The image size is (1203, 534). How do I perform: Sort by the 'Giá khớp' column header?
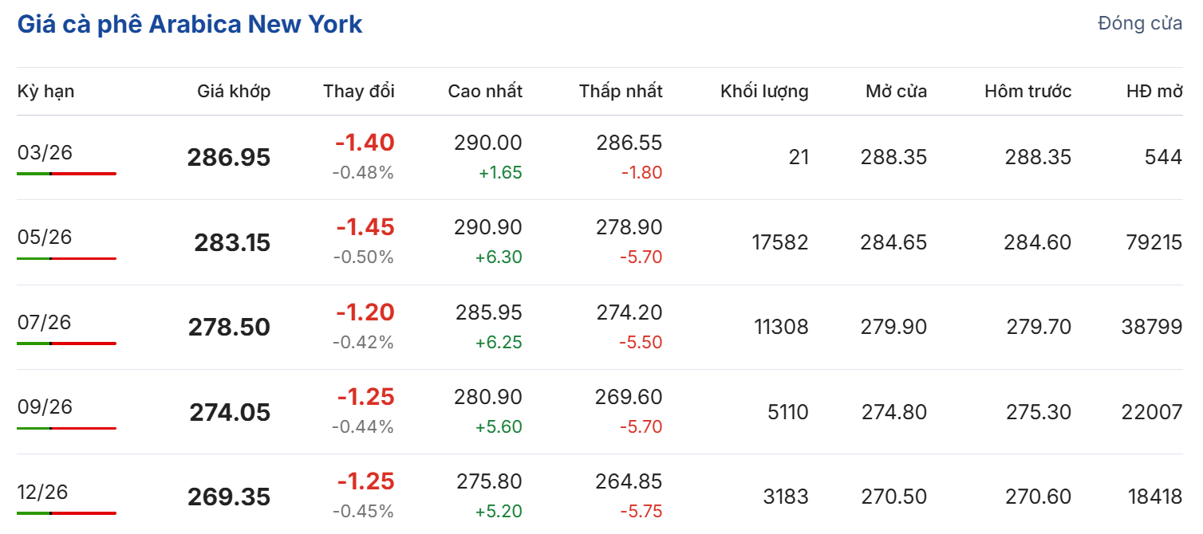click(x=234, y=91)
